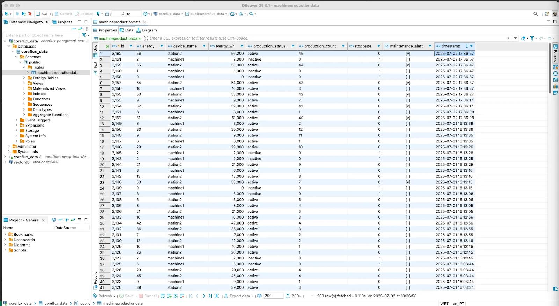This screenshot has height=306, width=559.
Task: Open the stoppage column filter dropdown
Action: pyautogui.click(x=378, y=46)
